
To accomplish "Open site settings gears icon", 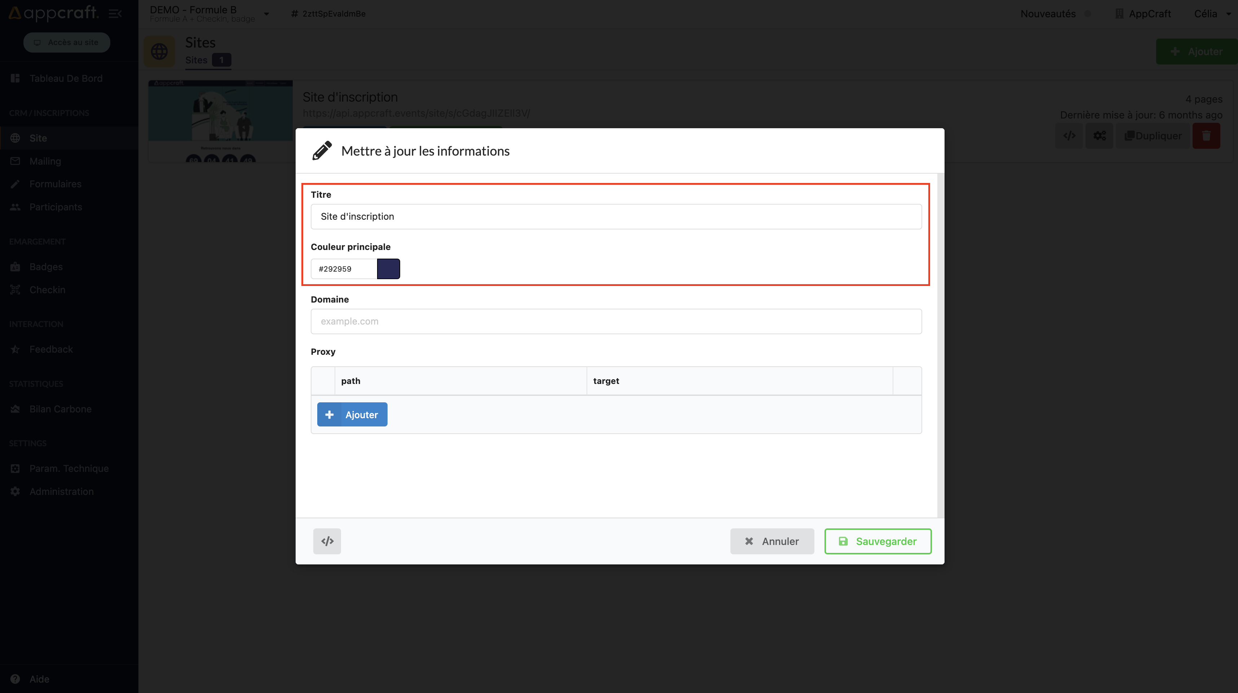I will point(1099,136).
